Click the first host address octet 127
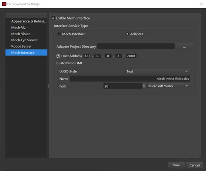 [x=87, y=56]
